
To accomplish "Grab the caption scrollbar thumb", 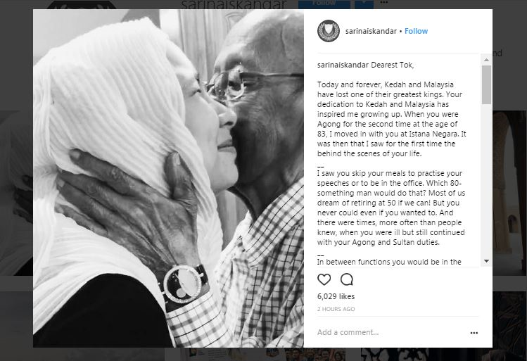I will (x=486, y=84).
